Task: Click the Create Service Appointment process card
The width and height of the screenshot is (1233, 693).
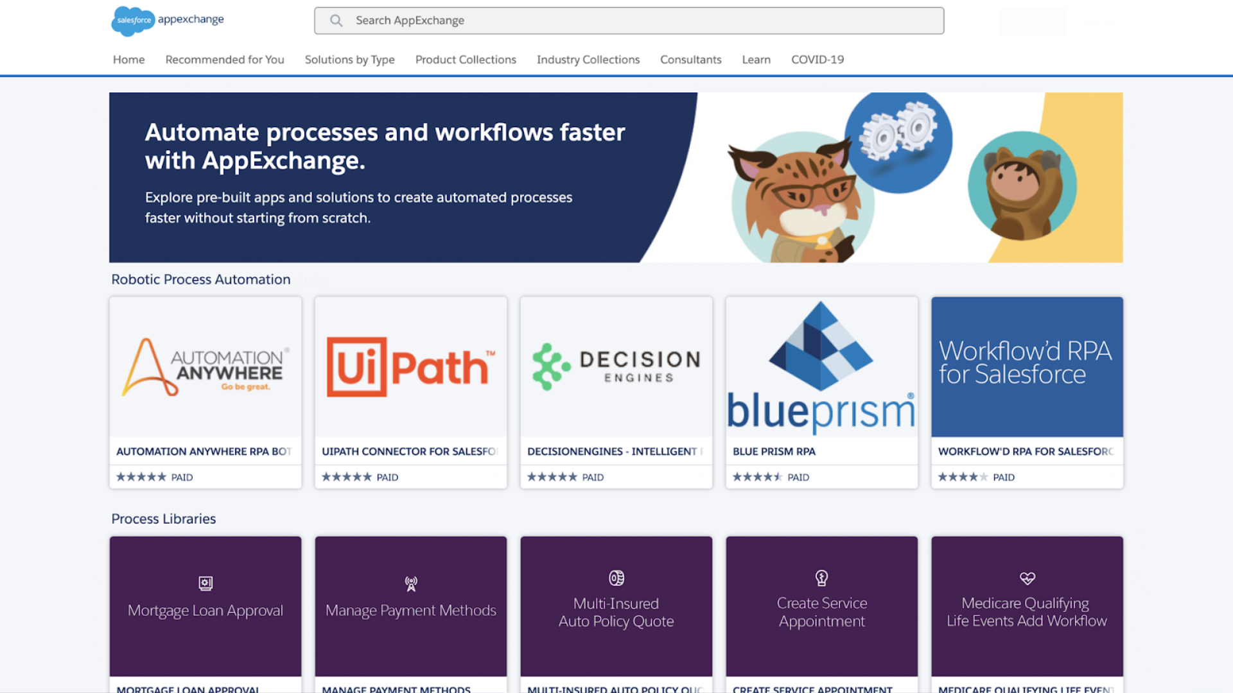Action: click(x=821, y=605)
